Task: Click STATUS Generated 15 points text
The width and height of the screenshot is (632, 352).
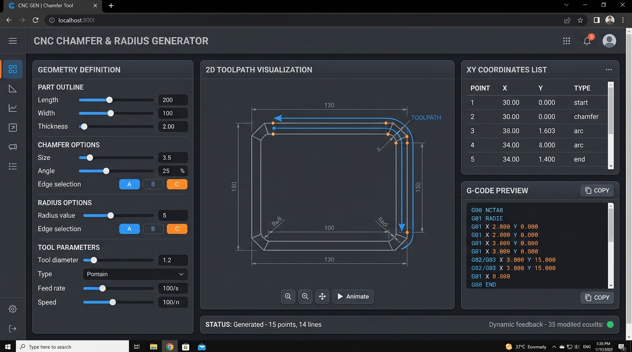Action: 263,324
